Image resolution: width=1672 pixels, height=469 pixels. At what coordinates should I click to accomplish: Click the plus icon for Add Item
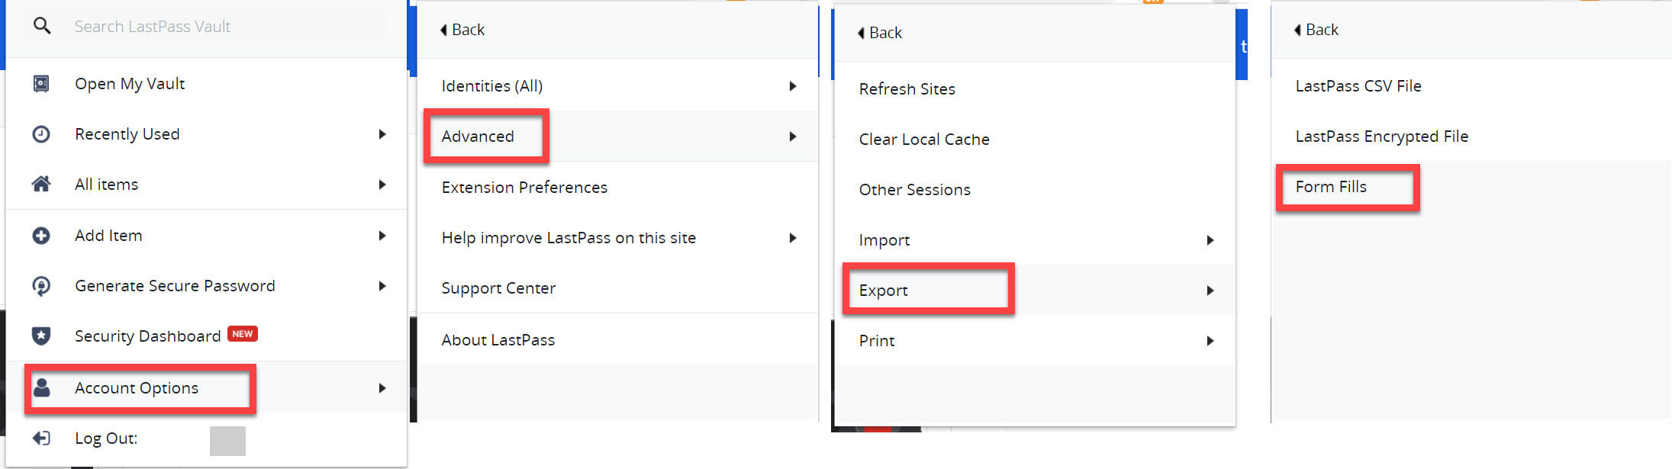pos(41,236)
